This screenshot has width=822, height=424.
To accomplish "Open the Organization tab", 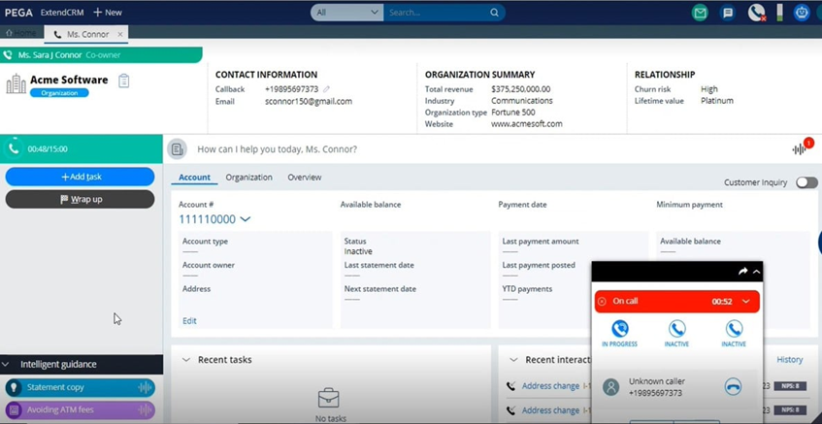I will coord(249,178).
